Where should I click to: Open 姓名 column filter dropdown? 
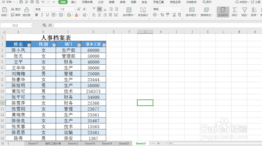click(x=29, y=45)
